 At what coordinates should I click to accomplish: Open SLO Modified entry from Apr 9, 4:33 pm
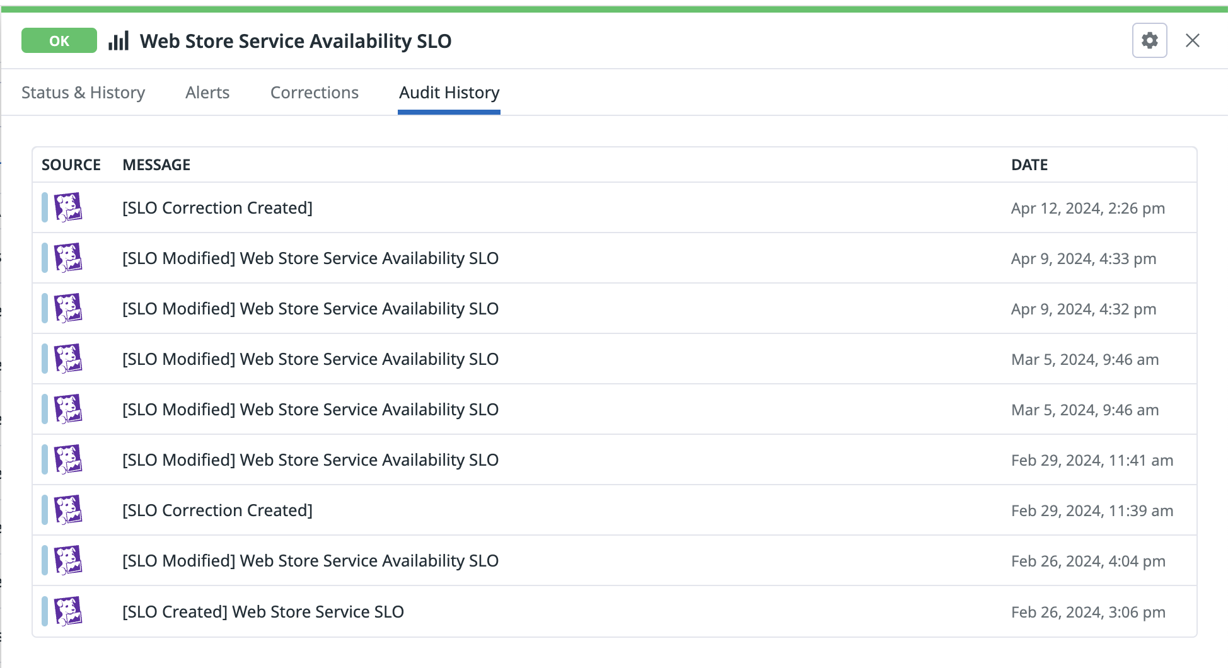coord(310,258)
